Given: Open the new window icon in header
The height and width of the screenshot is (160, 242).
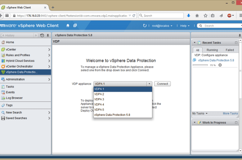Looking at the screenshot, I should (75, 25).
